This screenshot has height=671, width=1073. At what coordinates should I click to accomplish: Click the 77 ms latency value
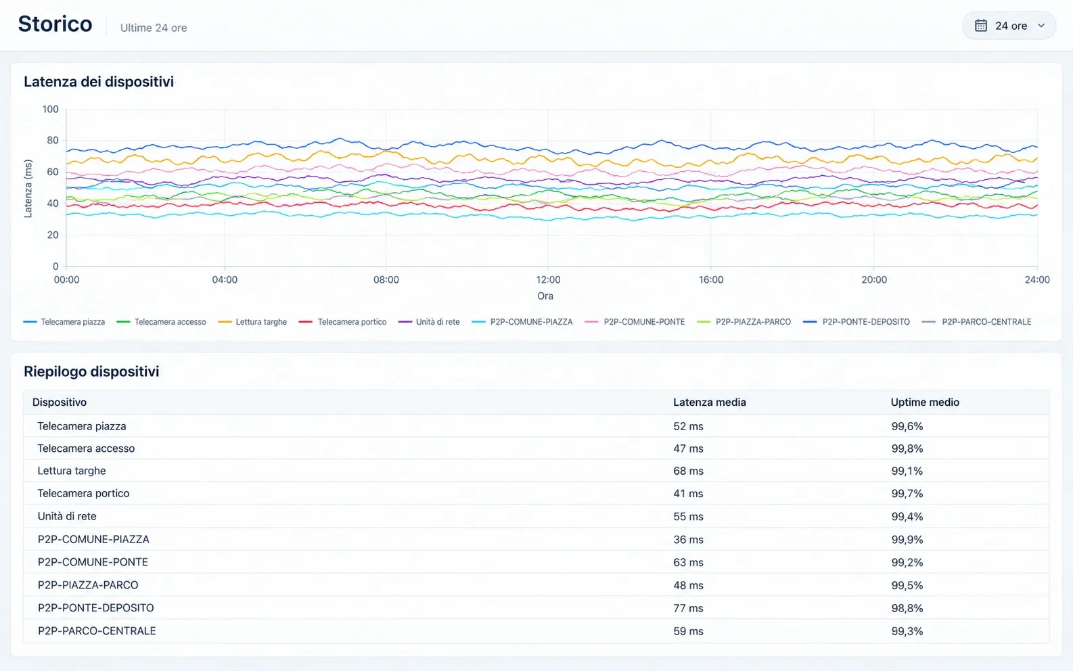pyautogui.click(x=688, y=608)
